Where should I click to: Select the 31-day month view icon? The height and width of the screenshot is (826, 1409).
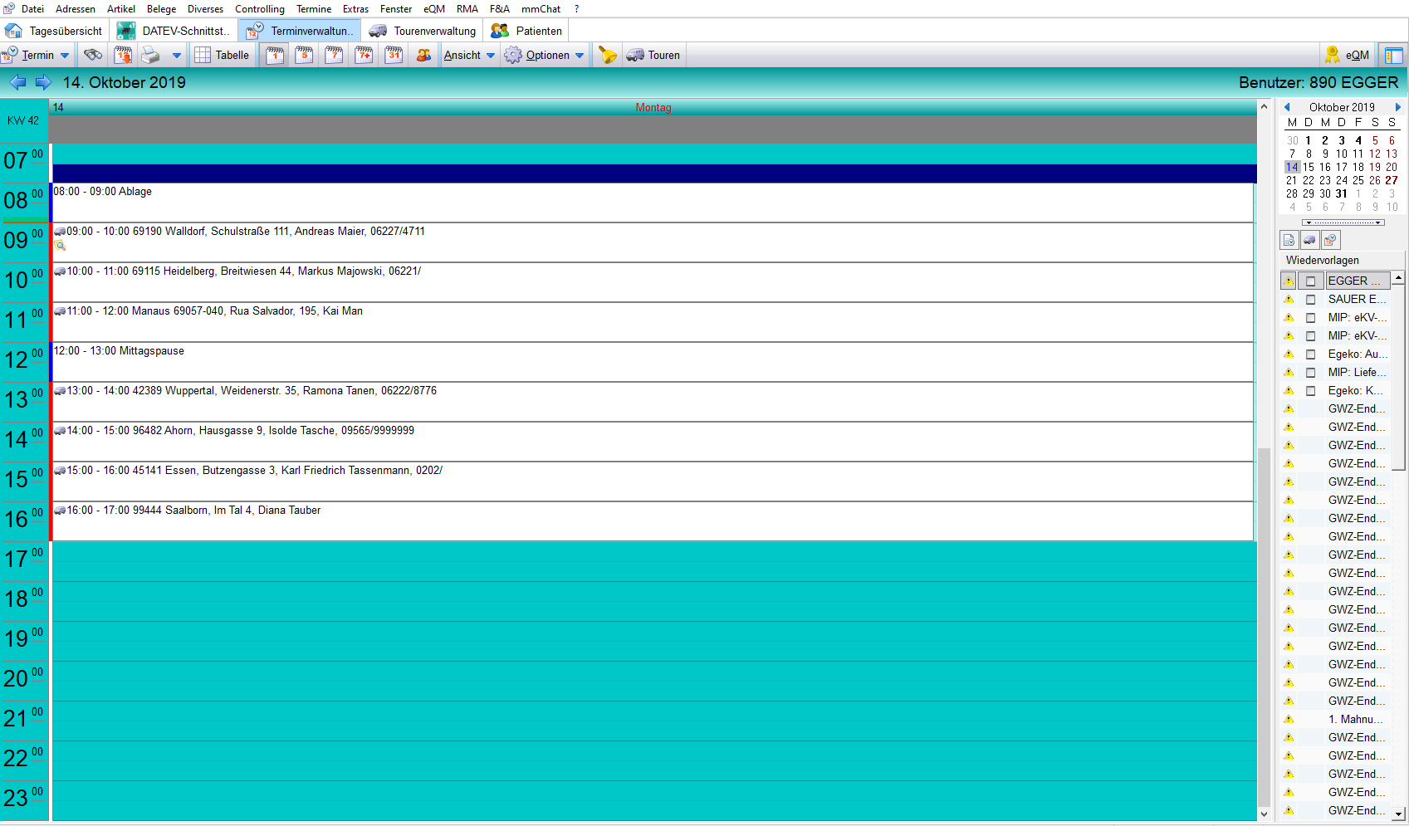pyautogui.click(x=394, y=56)
